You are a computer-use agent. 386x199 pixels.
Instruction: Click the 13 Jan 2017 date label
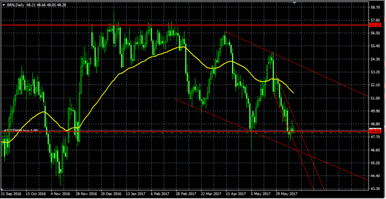(x=135, y=194)
